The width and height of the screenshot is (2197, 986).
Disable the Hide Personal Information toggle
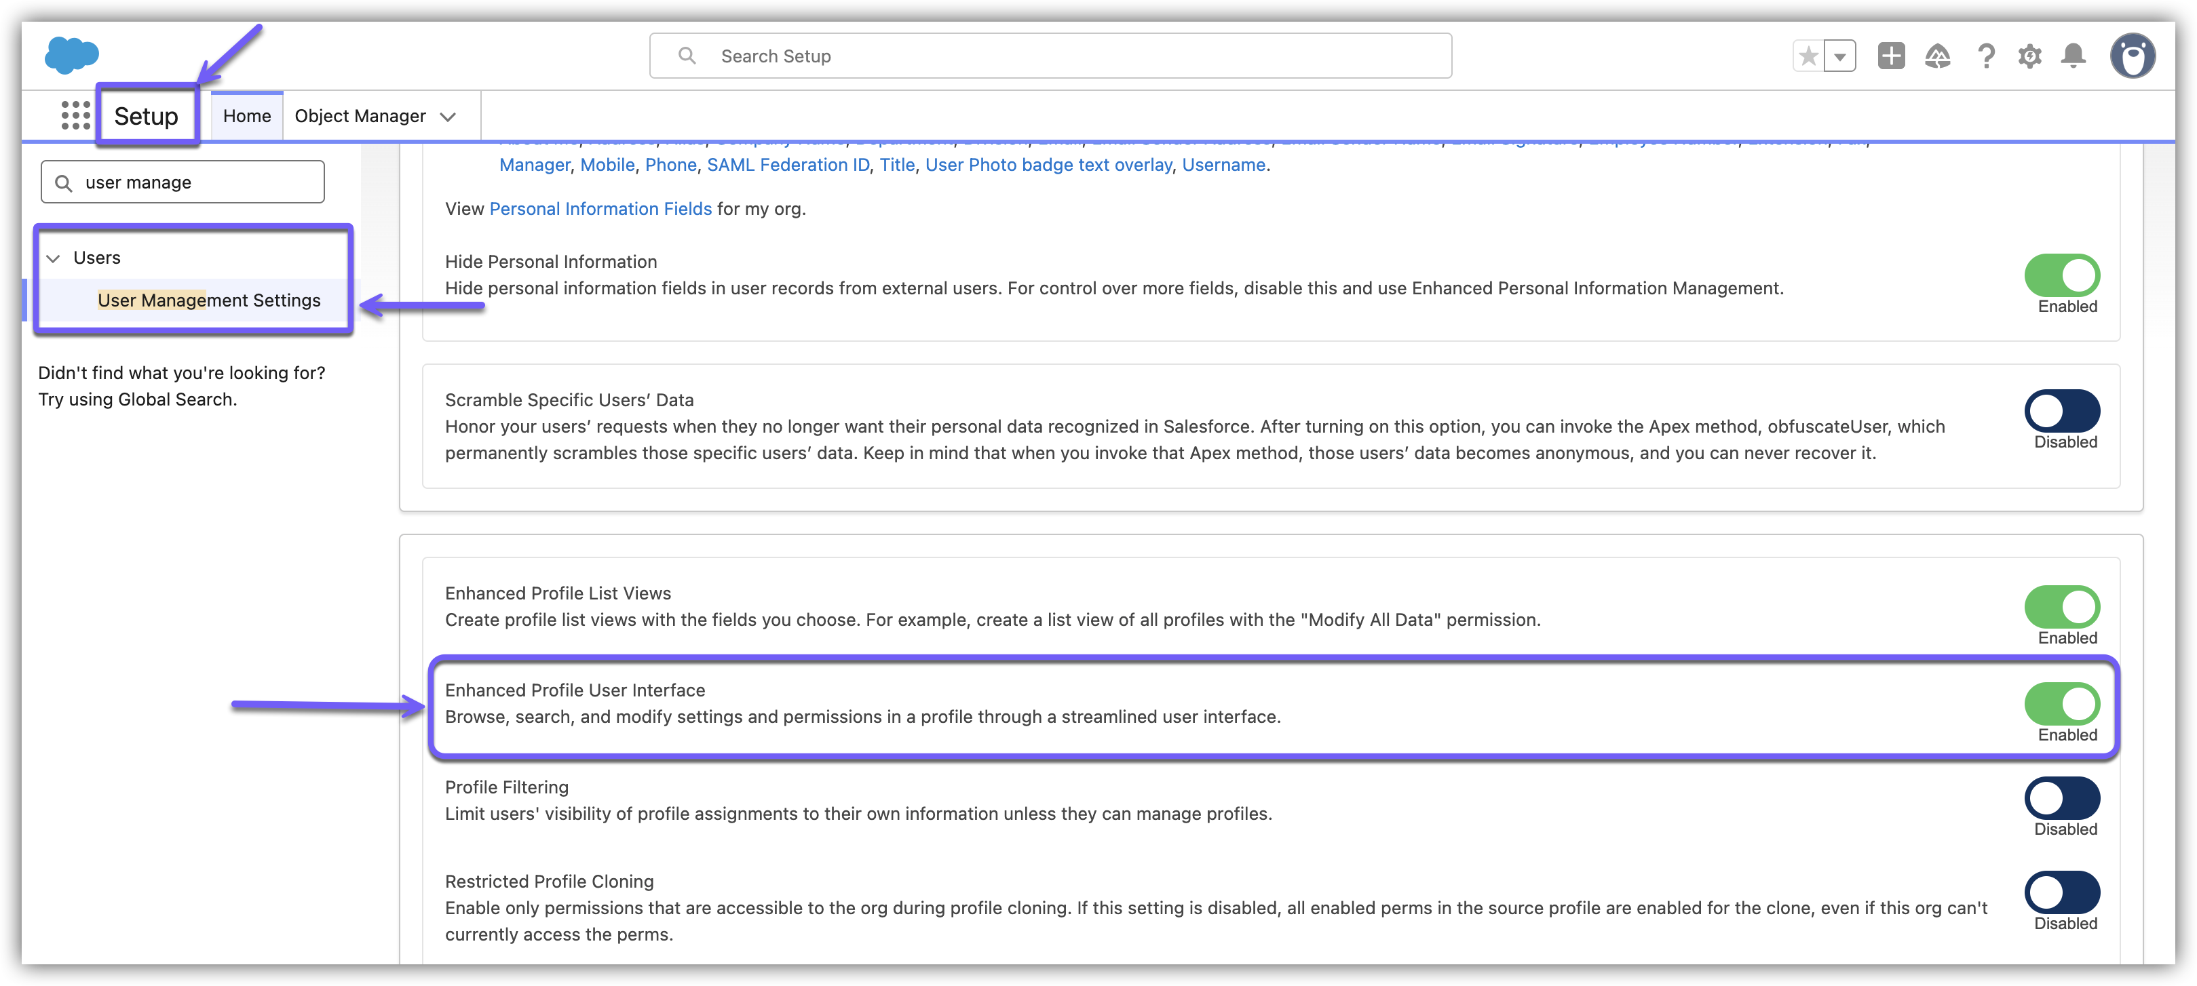(2061, 275)
